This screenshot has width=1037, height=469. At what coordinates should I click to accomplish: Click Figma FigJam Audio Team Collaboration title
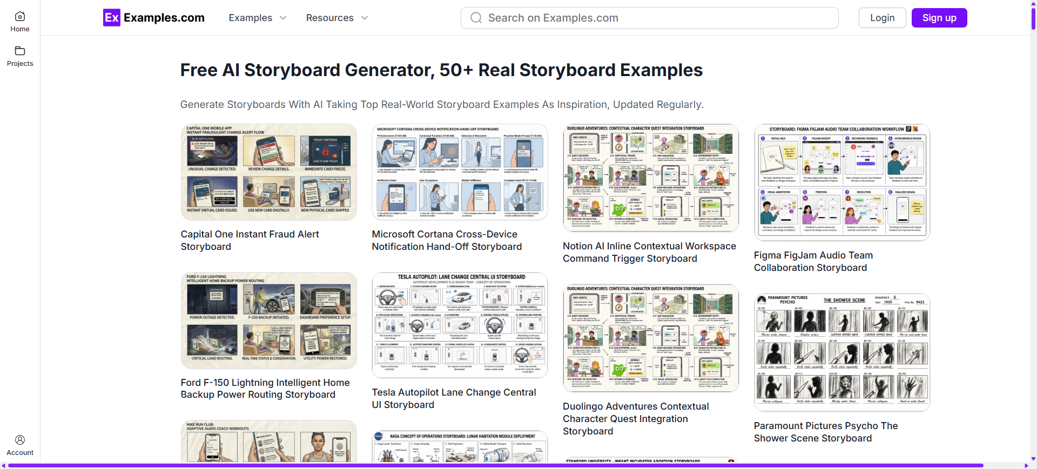point(813,261)
